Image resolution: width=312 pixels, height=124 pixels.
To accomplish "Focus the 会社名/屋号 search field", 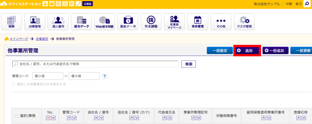I will 95,64.
